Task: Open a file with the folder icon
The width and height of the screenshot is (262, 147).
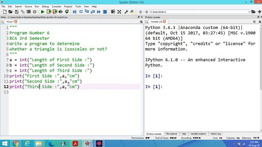Action: [11, 12]
